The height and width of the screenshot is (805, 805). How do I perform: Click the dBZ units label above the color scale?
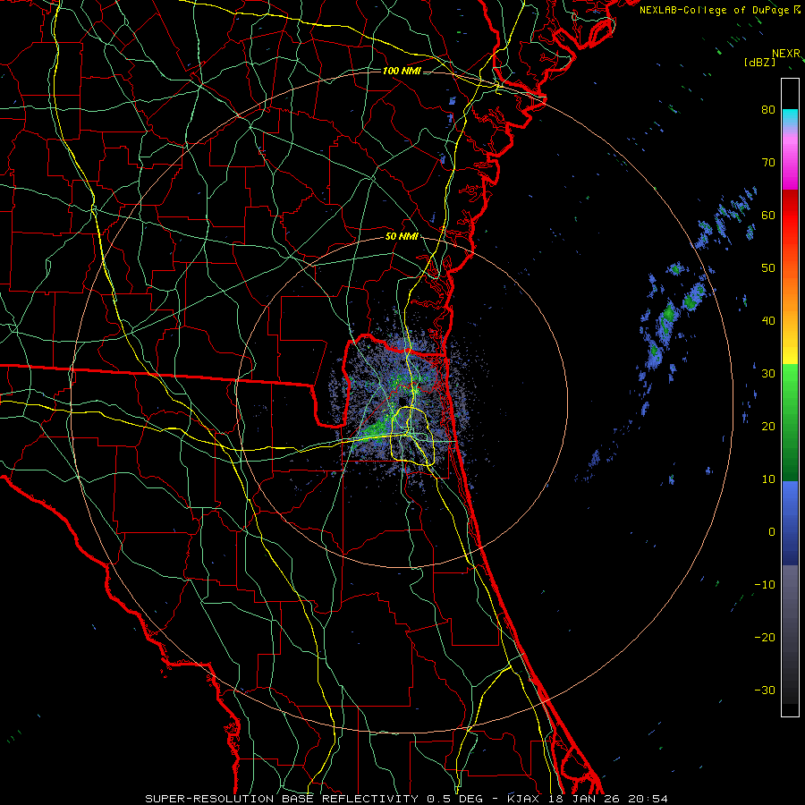point(759,62)
